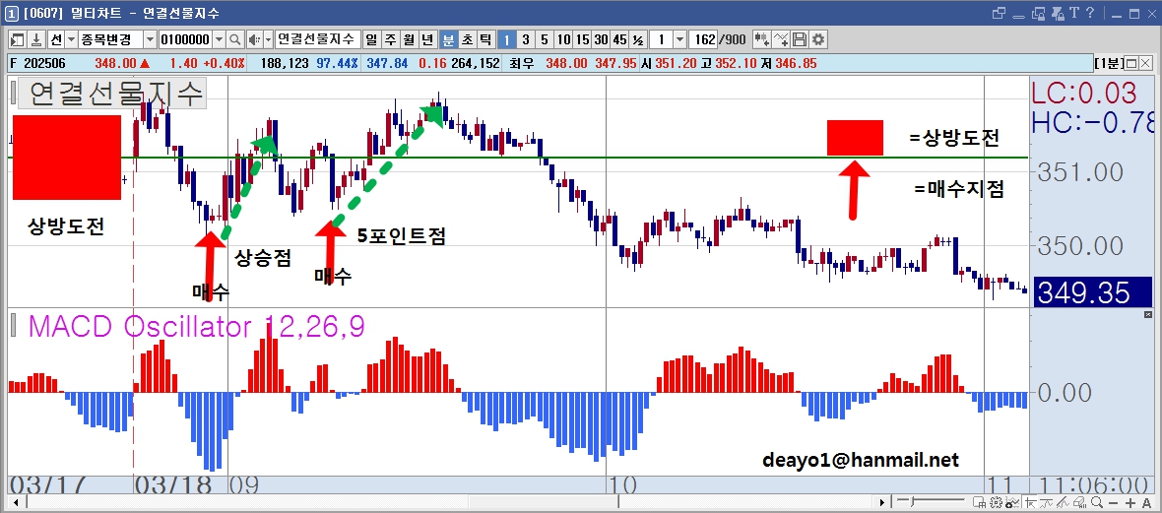Image resolution: width=1162 pixels, height=513 pixels.
Task: Click the download arrow toolbar icon
Action: [35, 39]
